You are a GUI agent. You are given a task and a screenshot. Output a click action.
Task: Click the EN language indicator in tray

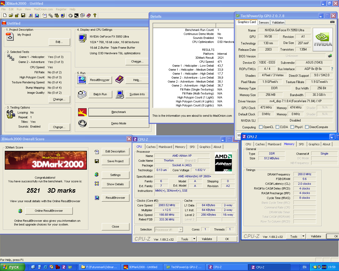click(x=305, y=267)
